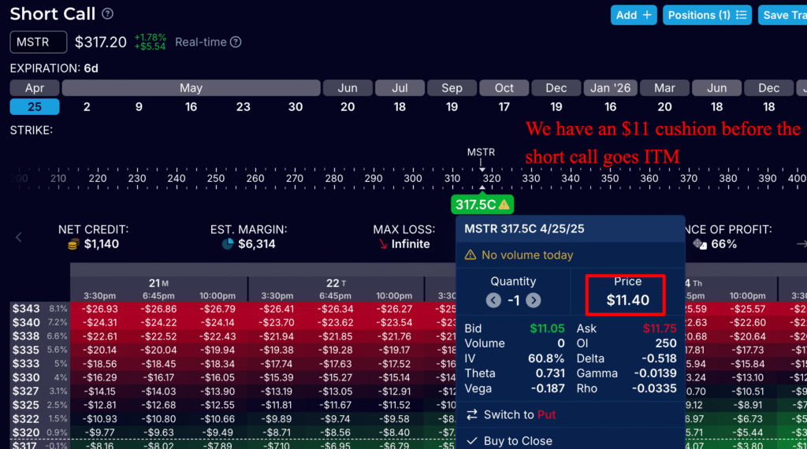Open the Short Call help question-mark icon
This screenshot has width=807, height=449.
(107, 14)
